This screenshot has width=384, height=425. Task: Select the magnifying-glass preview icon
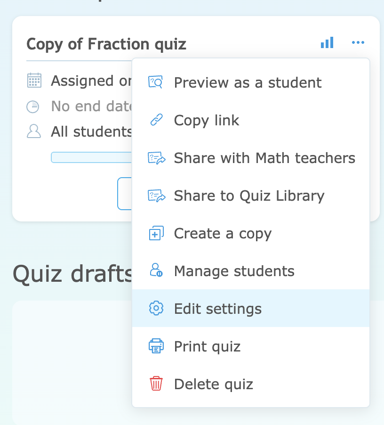coord(157,82)
